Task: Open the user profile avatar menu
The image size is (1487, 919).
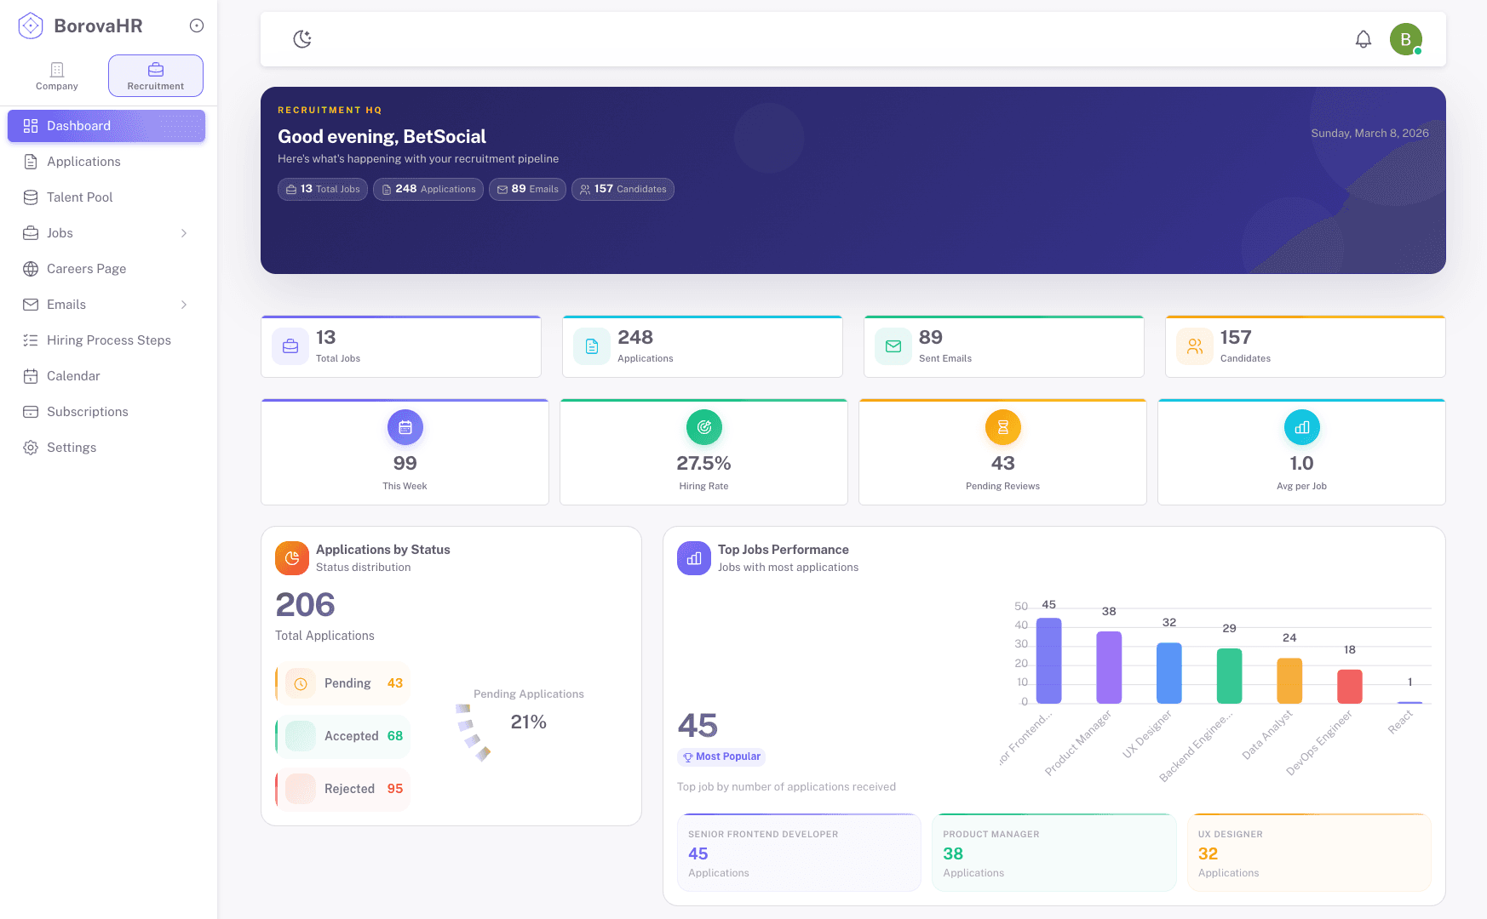Action: click(1405, 38)
